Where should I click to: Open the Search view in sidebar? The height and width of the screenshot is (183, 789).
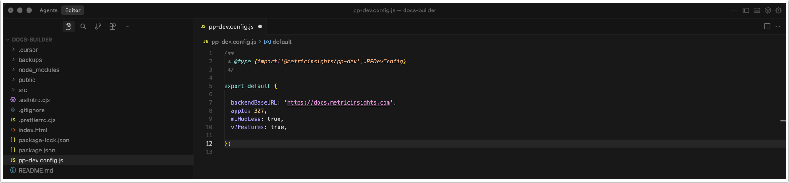pyautogui.click(x=83, y=26)
